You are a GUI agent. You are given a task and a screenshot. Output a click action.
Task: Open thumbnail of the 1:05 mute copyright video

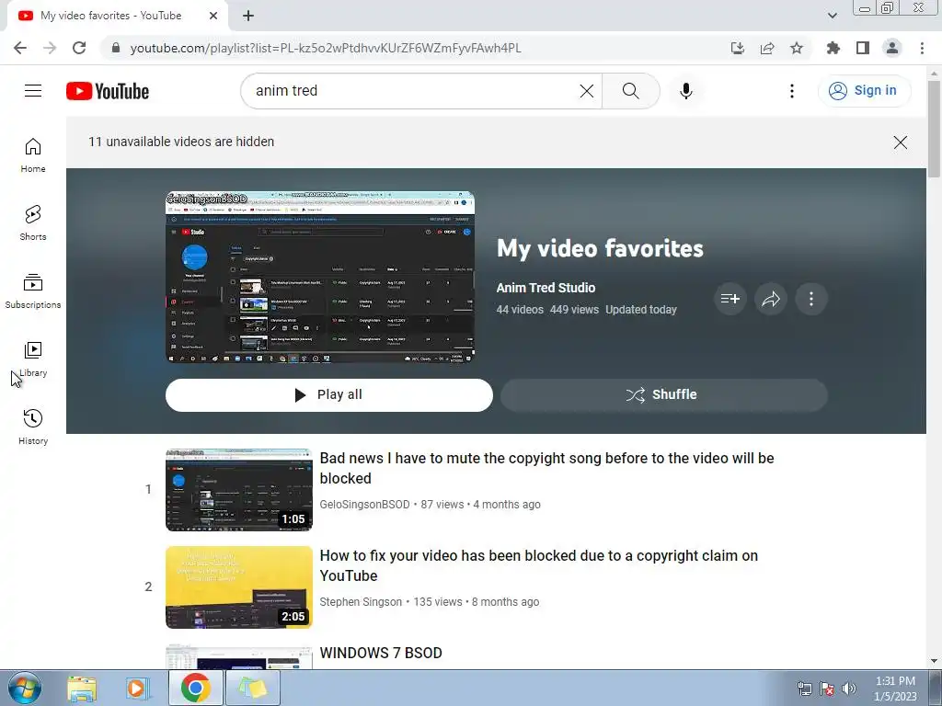[x=239, y=490]
